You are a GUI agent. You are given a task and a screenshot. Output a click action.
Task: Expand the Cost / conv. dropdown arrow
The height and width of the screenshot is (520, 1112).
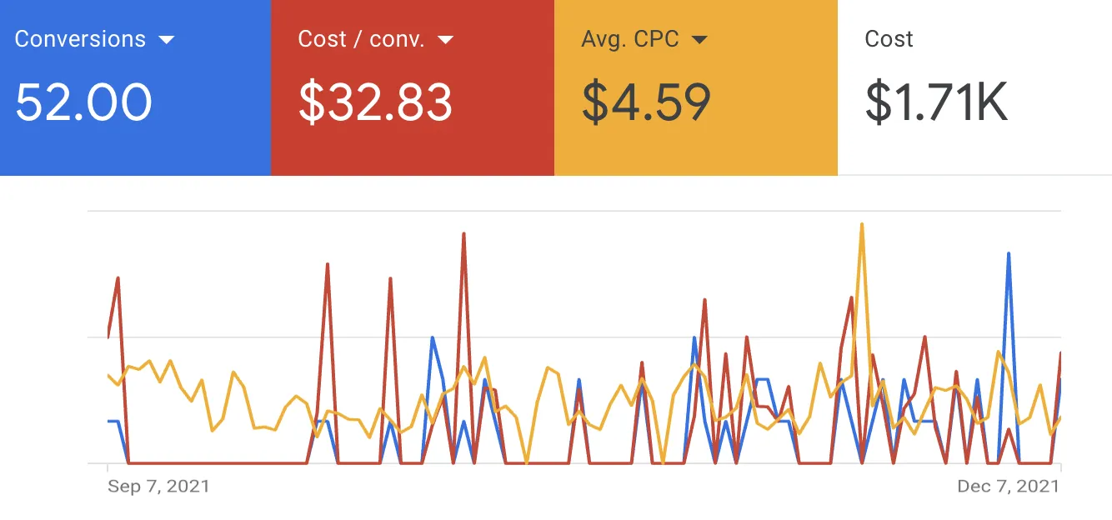446,40
